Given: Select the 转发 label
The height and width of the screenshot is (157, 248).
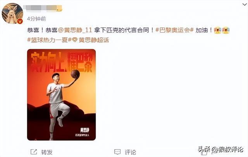Looking at the screenshot, I should (47, 152).
